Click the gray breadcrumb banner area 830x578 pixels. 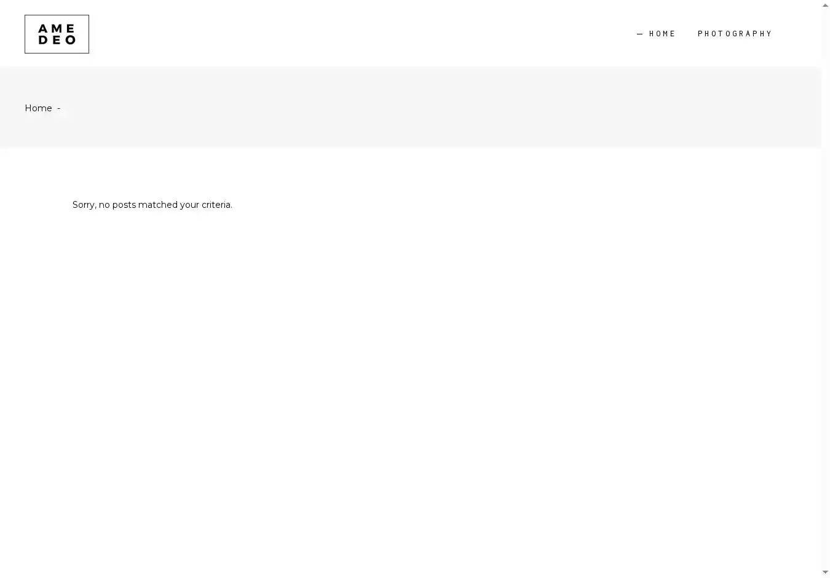pyautogui.click(x=430, y=108)
